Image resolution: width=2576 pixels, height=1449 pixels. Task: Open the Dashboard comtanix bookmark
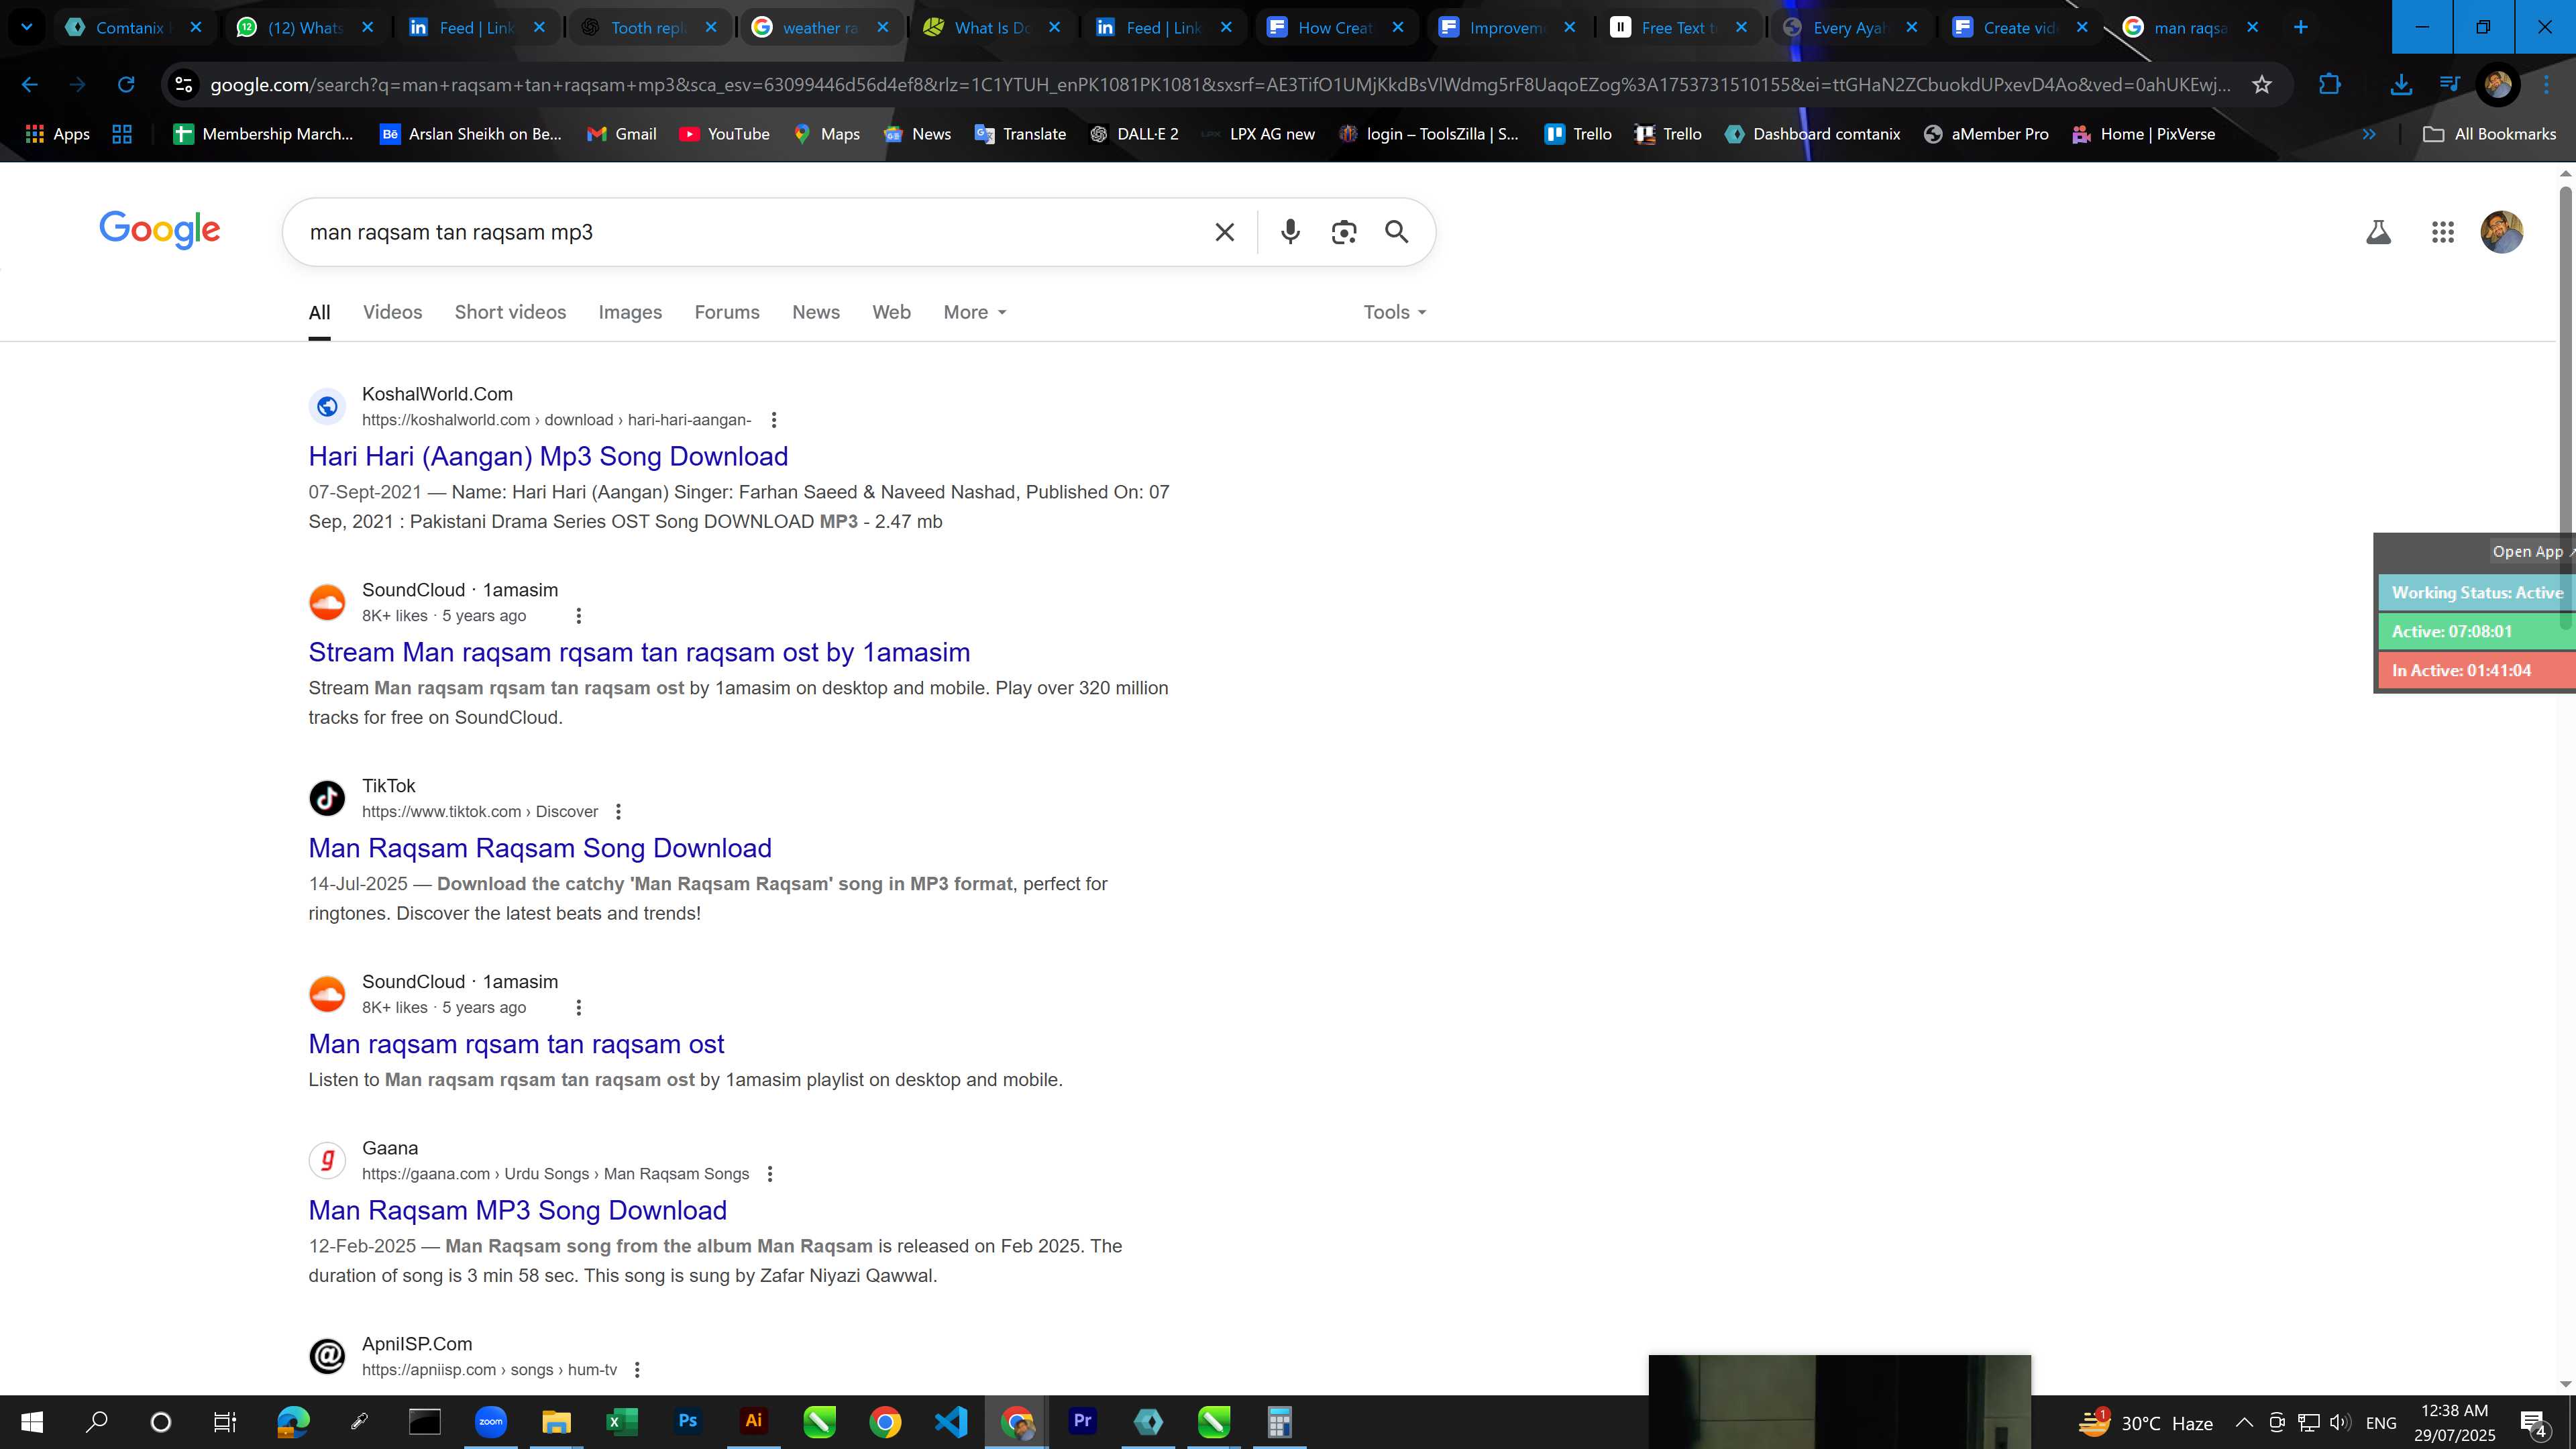pyautogui.click(x=1812, y=134)
